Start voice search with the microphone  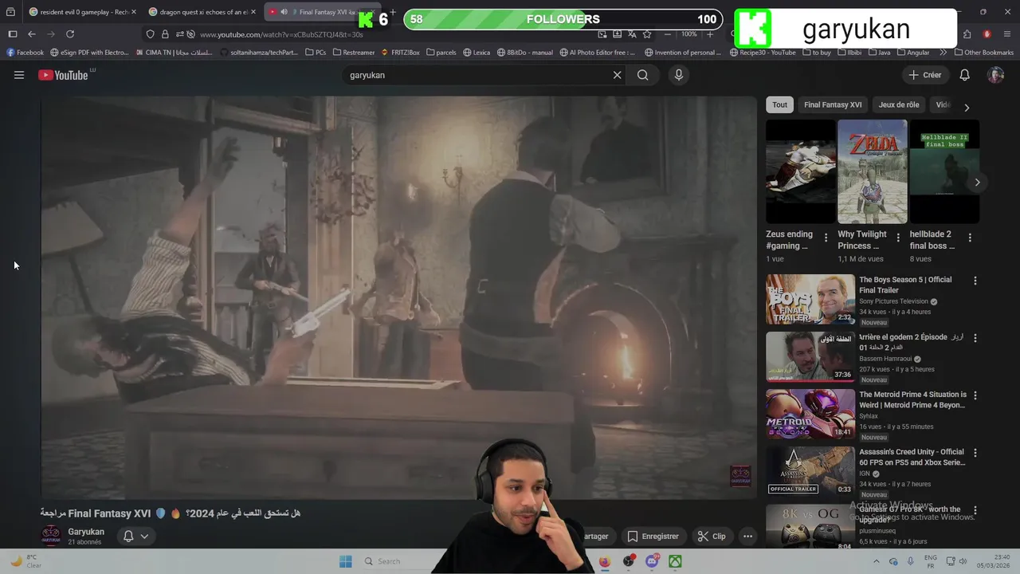[679, 75]
